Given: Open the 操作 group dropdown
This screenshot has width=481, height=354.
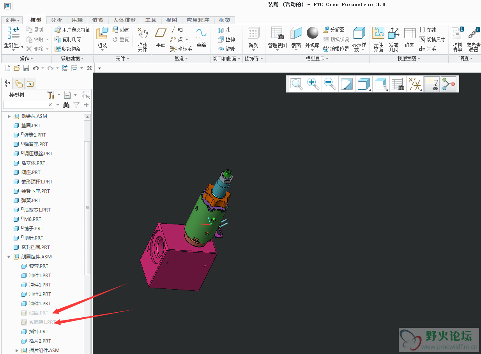Looking at the screenshot, I should click(26, 59).
